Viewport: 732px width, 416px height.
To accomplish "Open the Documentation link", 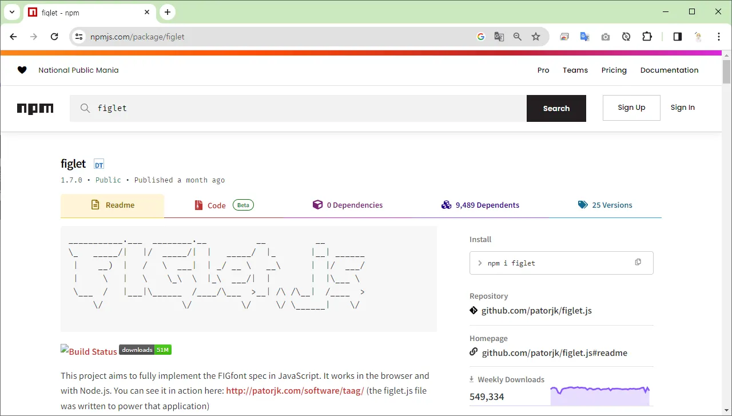I will (669, 70).
